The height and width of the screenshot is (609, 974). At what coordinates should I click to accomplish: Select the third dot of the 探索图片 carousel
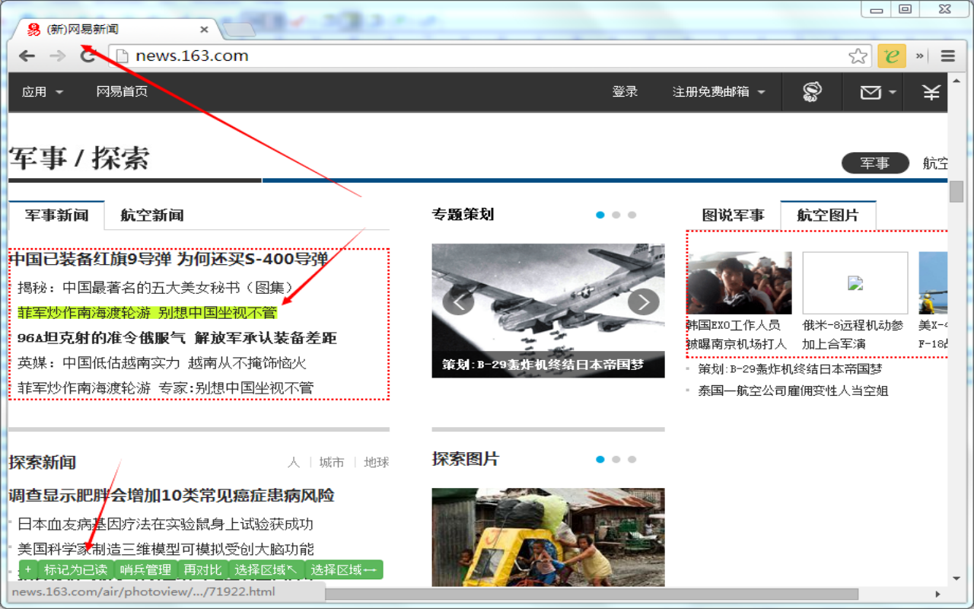pyautogui.click(x=632, y=459)
